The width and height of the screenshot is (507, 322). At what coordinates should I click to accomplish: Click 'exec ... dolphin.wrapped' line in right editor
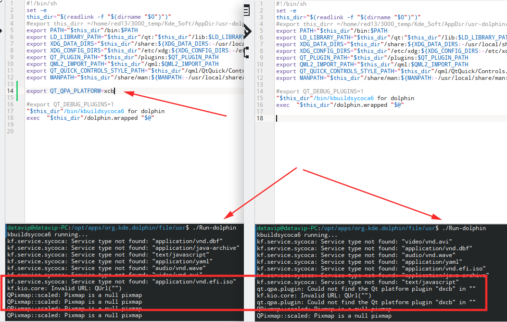[340, 105]
